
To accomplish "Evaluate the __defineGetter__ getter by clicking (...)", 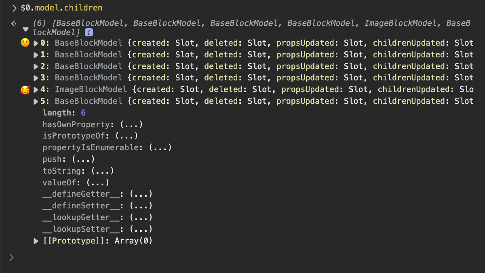I will [x=141, y=194].
